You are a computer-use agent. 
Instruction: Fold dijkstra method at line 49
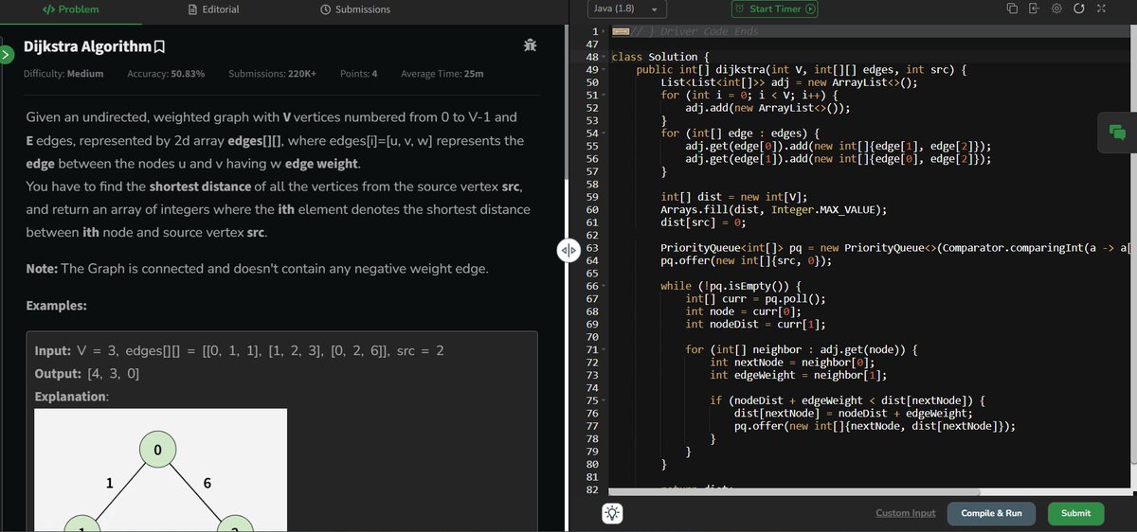[605, 70]
